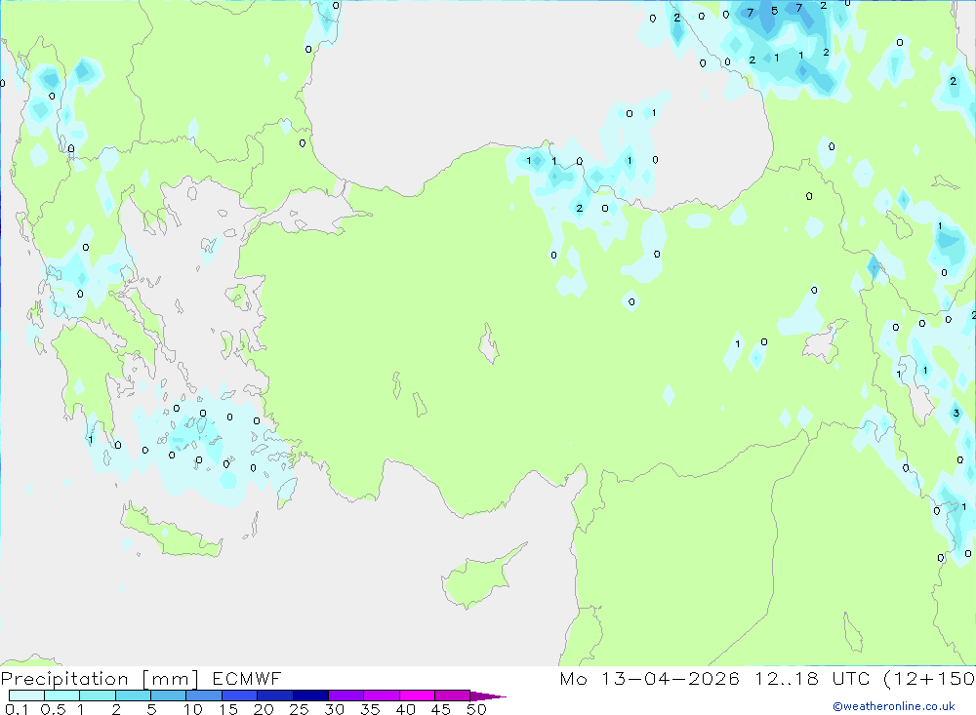Click the 'Precipitation' title word

coord(64,679)
